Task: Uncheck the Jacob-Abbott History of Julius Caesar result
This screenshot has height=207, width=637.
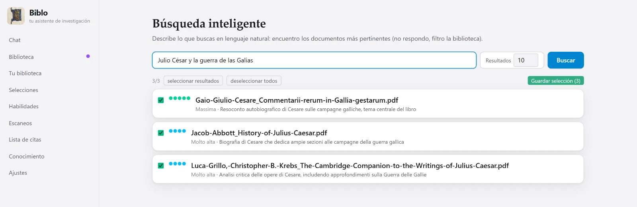Action: (161, 133)
